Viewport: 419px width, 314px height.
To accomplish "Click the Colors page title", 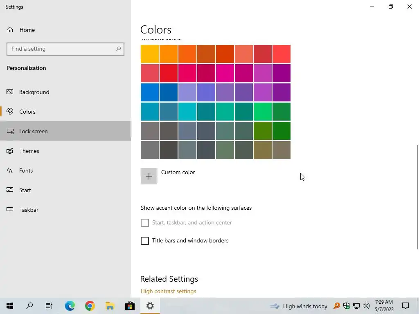I will pyautogui.click(x=156, y=29).
